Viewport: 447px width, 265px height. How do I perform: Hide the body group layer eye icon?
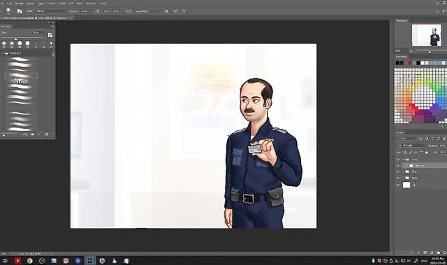398,178
